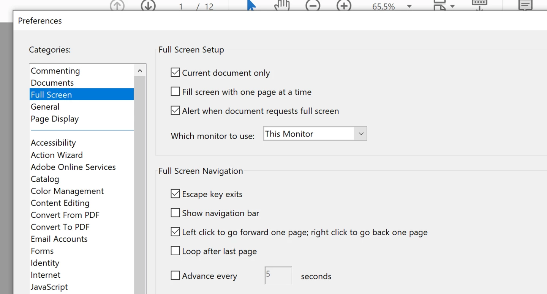Image resolution: width=547 pixels, height=294 pixels.
Task: Zoom out with the minus icon
Action: click(x=313, y=5)
